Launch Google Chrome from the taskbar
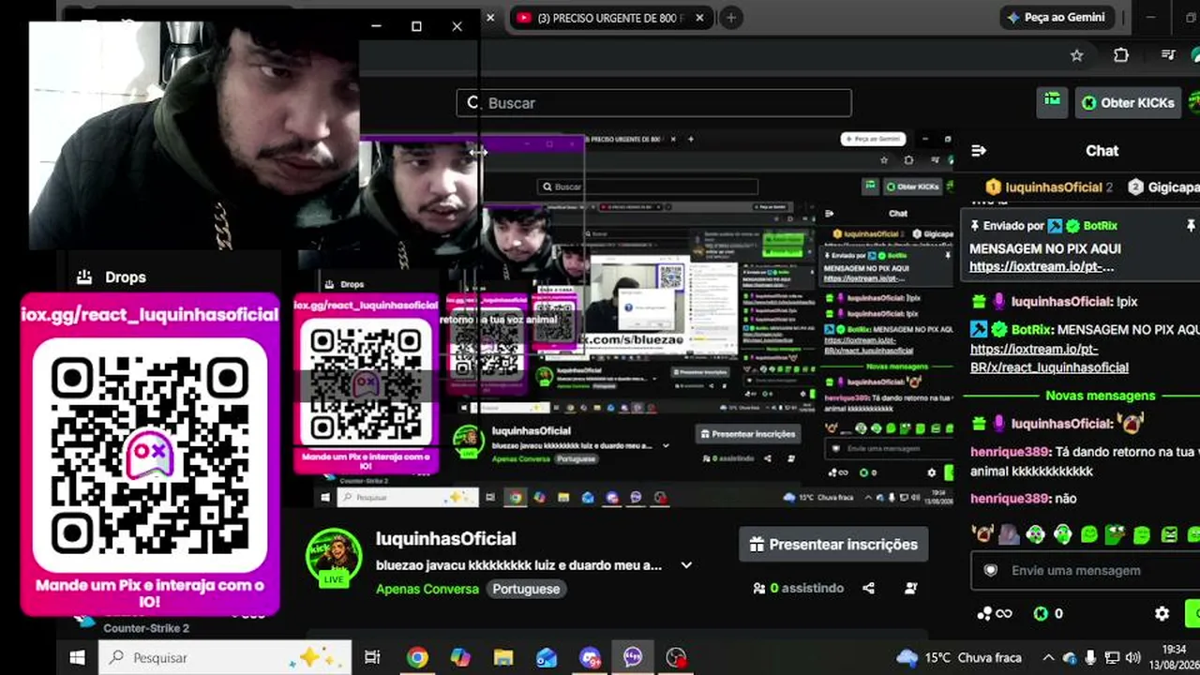This screenshot has height=675, width=1200. click(417, 658)
